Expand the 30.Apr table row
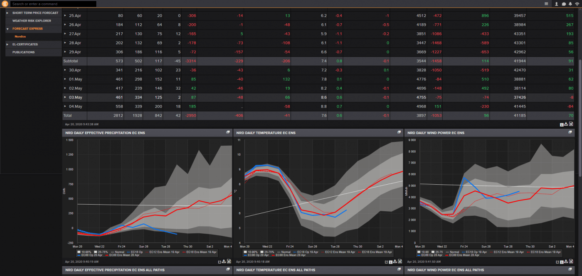 65,70
